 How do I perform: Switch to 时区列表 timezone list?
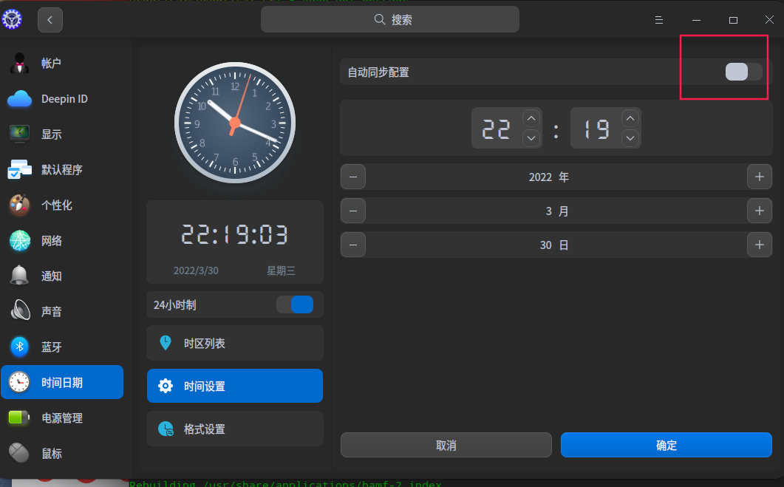pos(235,343)
